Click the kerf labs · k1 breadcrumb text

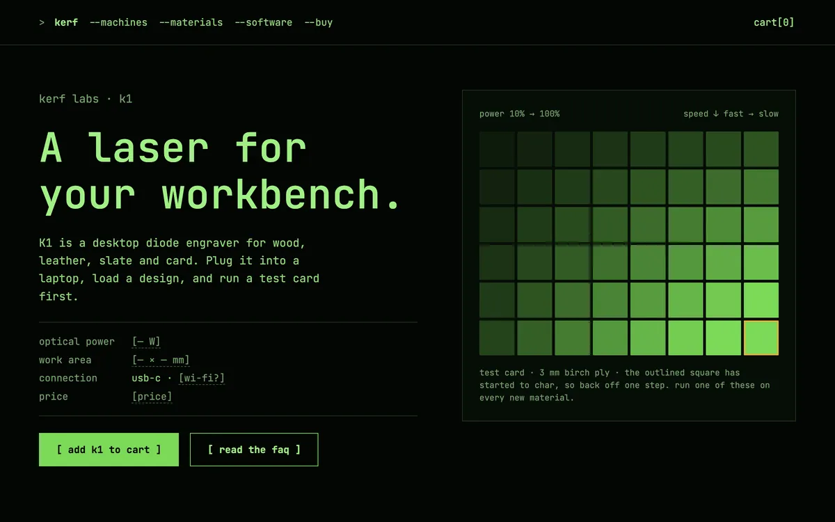click(x=86, y=99)
